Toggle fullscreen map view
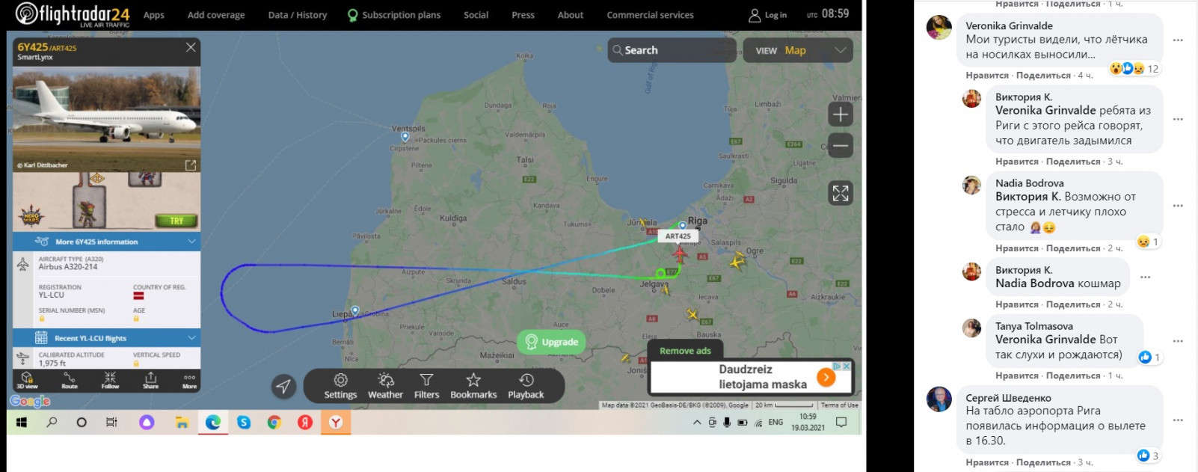The height and width of the screenshot is (472, 1198). pyautogui.click(x=841, y=193)
